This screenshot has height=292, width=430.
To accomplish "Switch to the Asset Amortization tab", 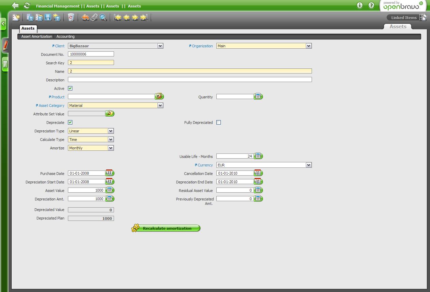I will tap(37, 36).
